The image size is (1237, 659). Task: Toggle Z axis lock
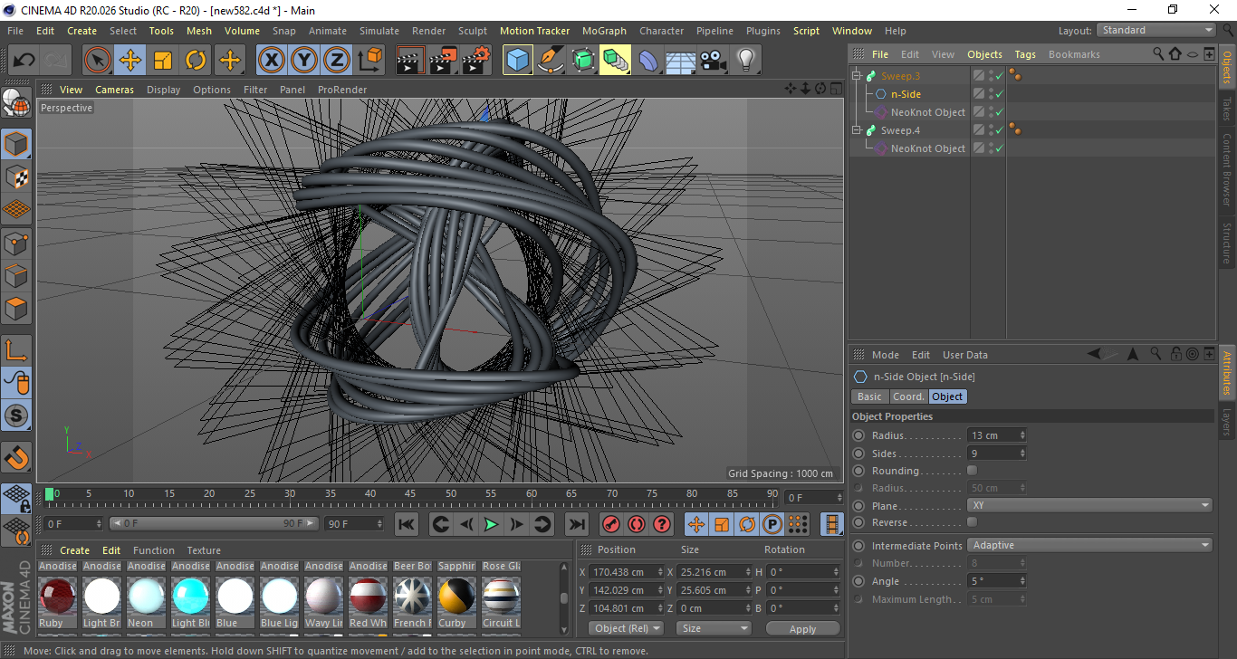(337, 61)
